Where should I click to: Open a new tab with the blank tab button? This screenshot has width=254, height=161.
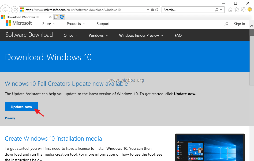pos(56,17)
